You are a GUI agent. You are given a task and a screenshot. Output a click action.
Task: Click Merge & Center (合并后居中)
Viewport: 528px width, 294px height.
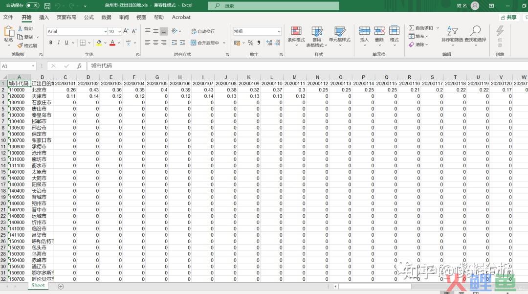click(x=205, y=43)
